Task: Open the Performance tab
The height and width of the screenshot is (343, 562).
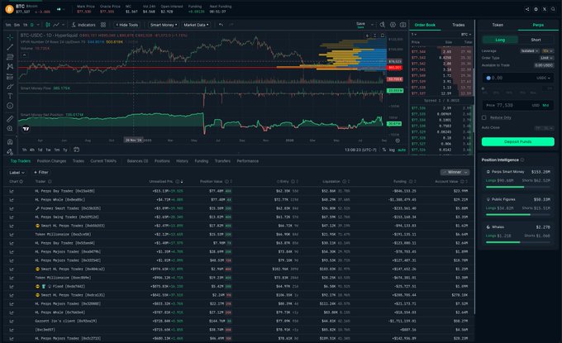Action: click(x=248, y=161)
